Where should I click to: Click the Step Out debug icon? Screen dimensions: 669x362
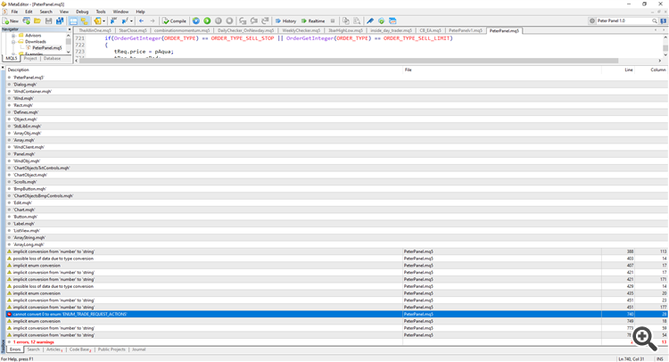coord(265,21)
